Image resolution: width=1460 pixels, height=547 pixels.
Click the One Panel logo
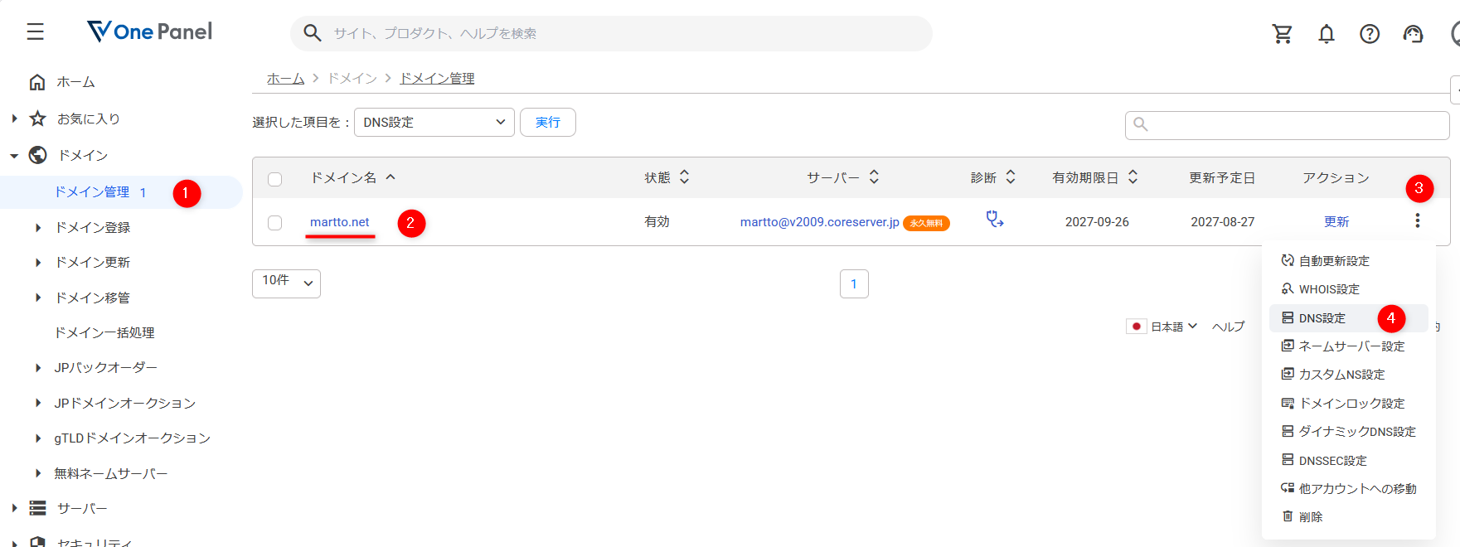point(149,31)
